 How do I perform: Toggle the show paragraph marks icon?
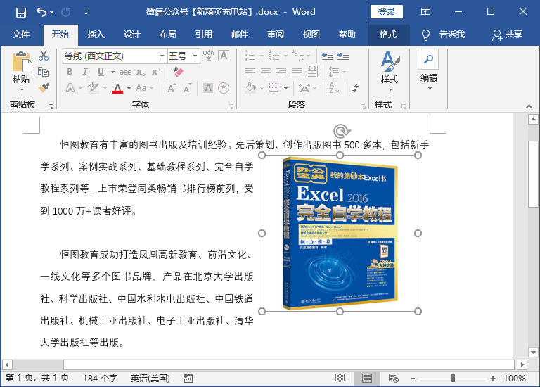point(356,88)
